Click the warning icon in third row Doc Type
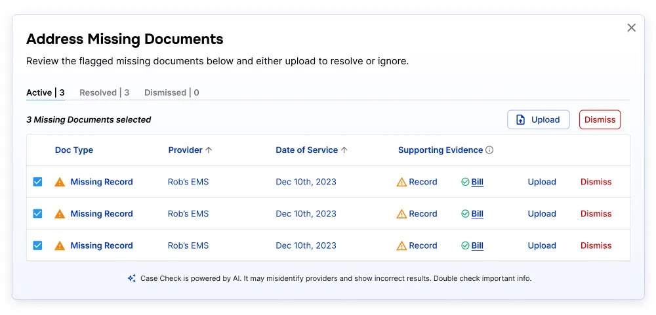This screenshot has height=315, width=656. pyautogui.click(x=60, y=246)
